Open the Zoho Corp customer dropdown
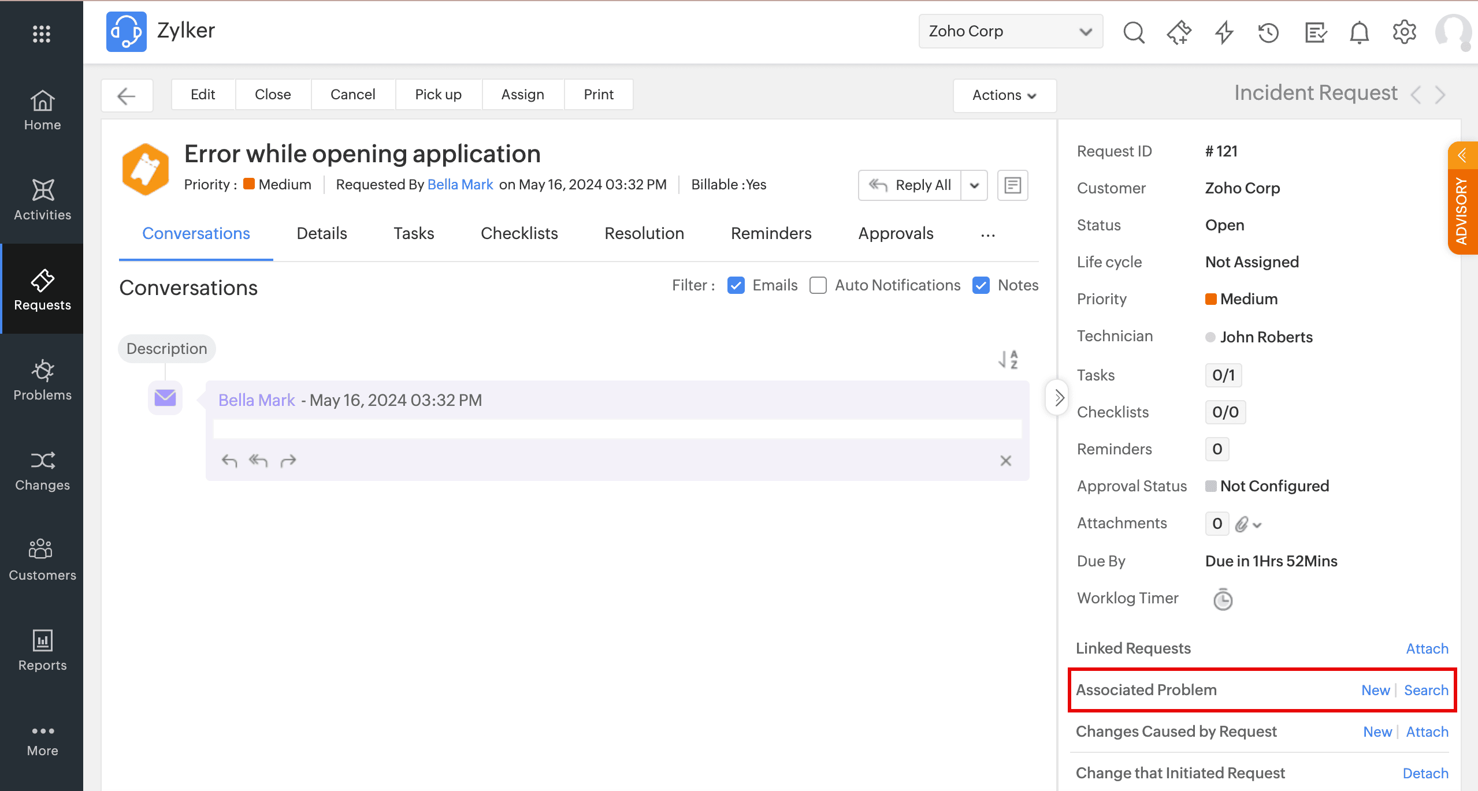The height and width of the screenshot is (791, 1478). pyautogui.click(x=1010, y=31)
